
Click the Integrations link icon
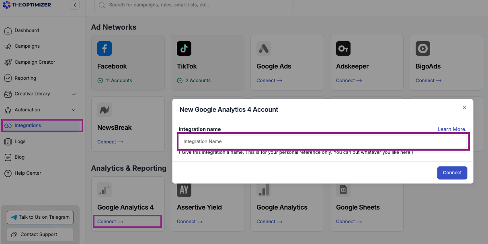[x=8, y=125]
